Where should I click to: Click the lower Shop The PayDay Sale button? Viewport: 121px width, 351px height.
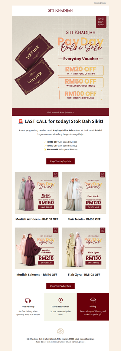(60, 286)
